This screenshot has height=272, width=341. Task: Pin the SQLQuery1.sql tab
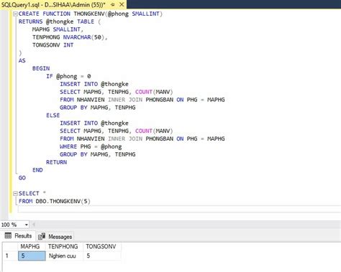point(113,4)
